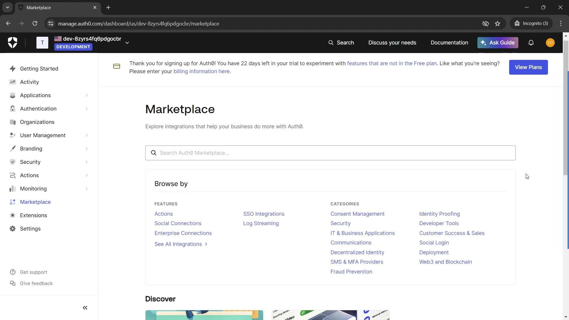Expand User Management submenu chevron
The height and width of the screenshot is (320, 569).
pos(87,135)
